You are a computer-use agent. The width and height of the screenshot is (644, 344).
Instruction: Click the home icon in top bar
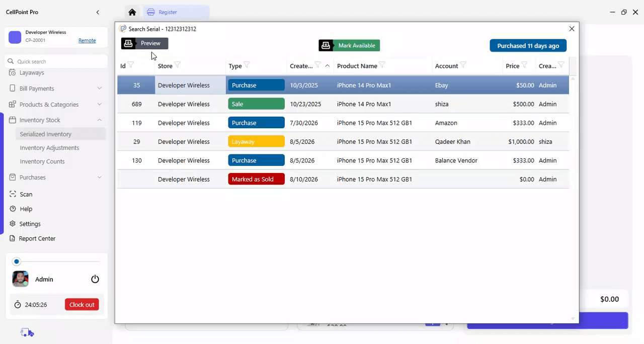click(132, 12)
